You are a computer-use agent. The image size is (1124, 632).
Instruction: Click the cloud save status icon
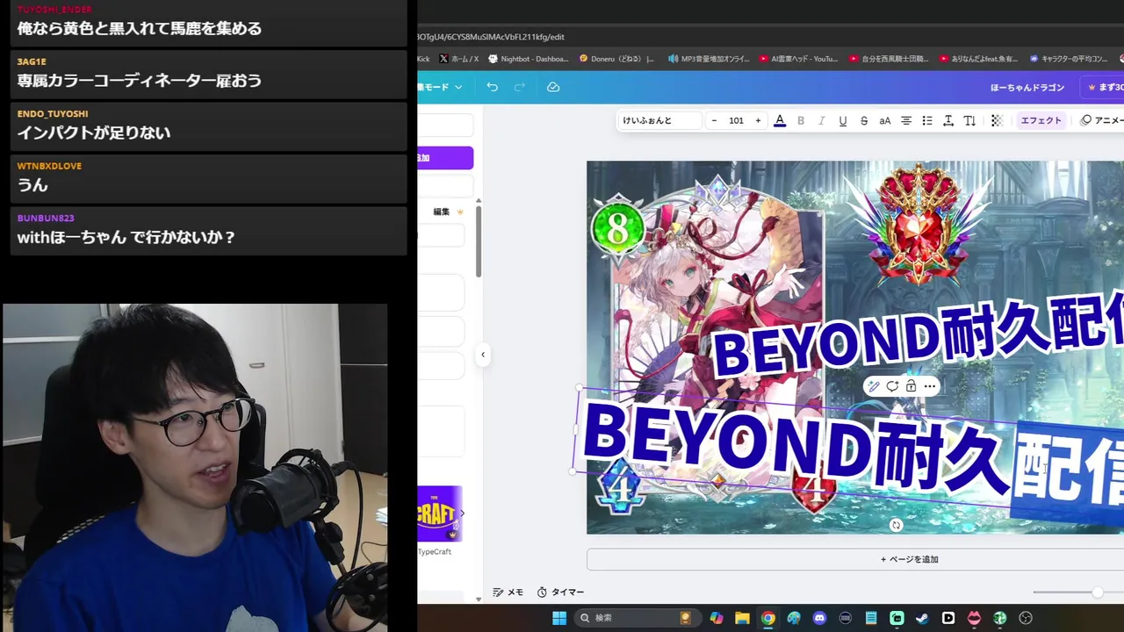(553, 87)
